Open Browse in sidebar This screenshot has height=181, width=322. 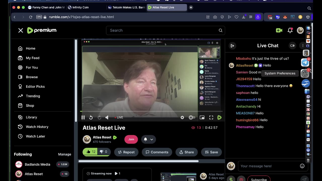tap(32, 77)
